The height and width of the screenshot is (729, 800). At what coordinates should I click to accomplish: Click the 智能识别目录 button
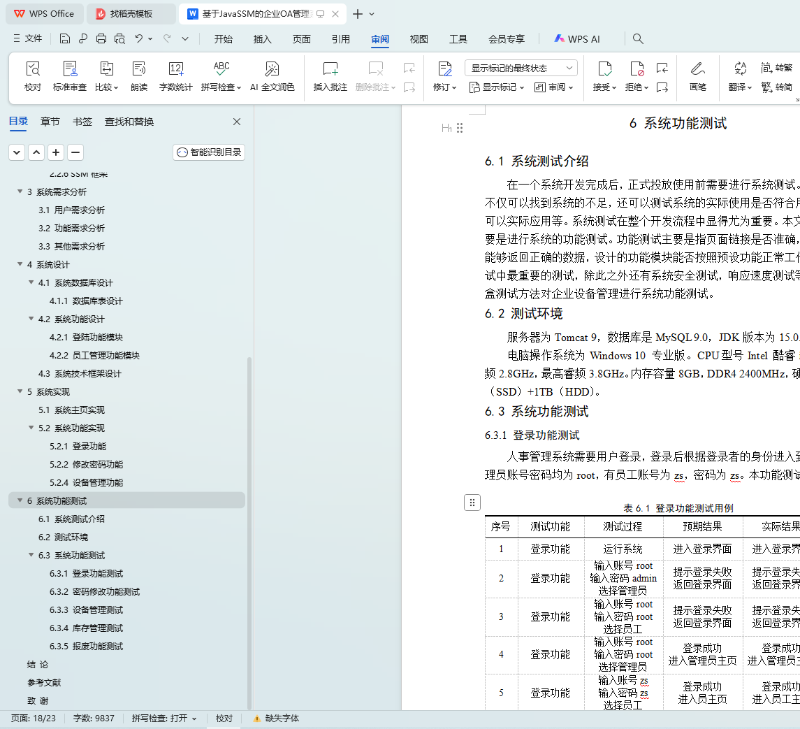209,152
